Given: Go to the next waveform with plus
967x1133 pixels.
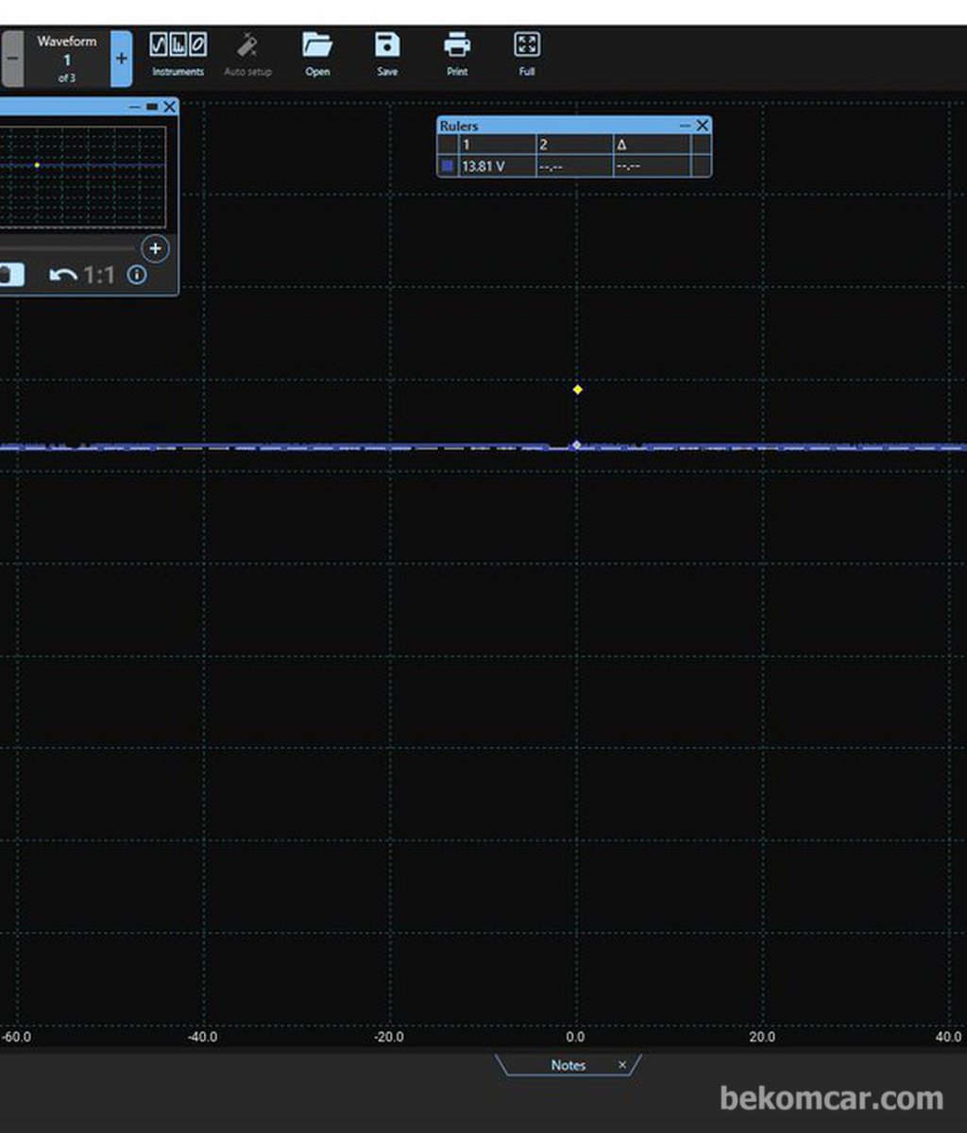Looking at the screenshot, I should tap(121, 59).
